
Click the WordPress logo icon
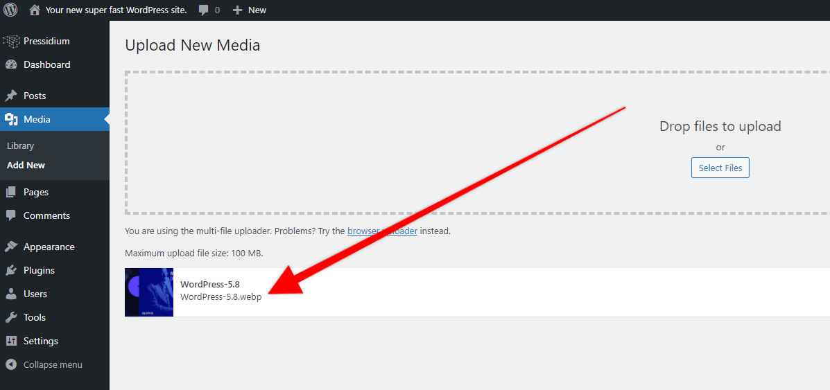(x=10, y=10)
